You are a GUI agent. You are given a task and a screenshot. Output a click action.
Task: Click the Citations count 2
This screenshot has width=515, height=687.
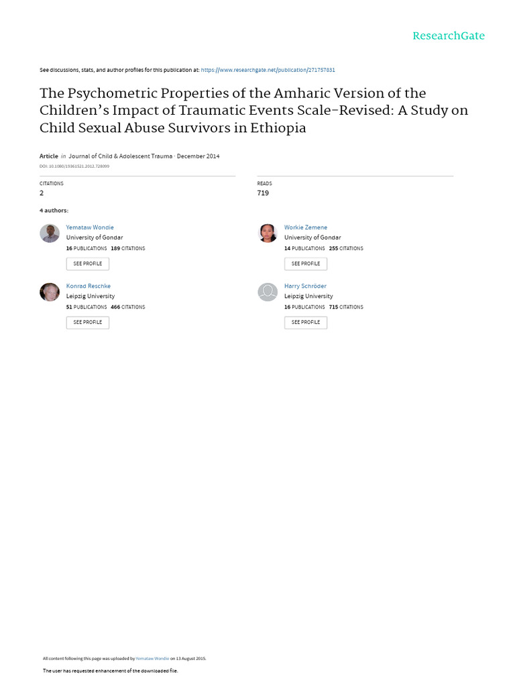click(x=42, y=193)
